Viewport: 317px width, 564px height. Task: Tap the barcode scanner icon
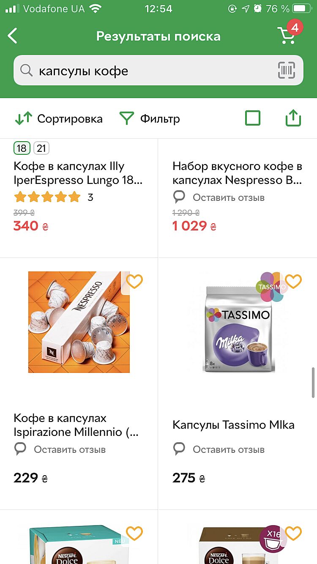tap(286, 71)
